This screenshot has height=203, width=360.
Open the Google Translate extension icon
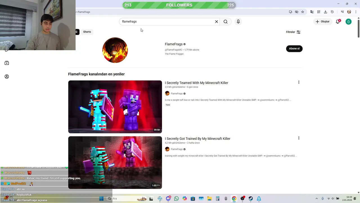[312, 12]
